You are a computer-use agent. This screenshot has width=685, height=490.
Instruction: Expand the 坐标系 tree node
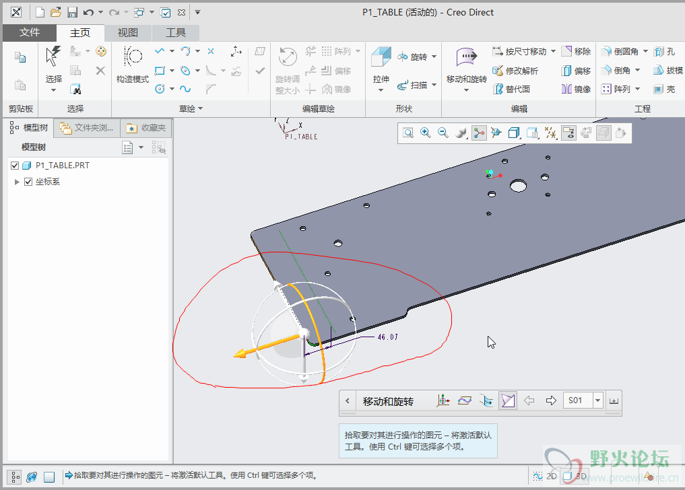coord(17,182)
